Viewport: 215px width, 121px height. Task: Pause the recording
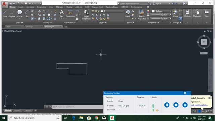(x=167, y=105)
